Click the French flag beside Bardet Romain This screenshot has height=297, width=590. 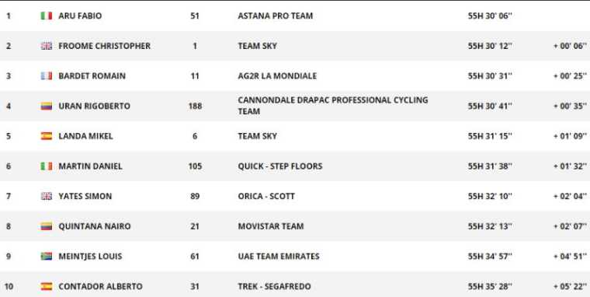tap(47, 76)
